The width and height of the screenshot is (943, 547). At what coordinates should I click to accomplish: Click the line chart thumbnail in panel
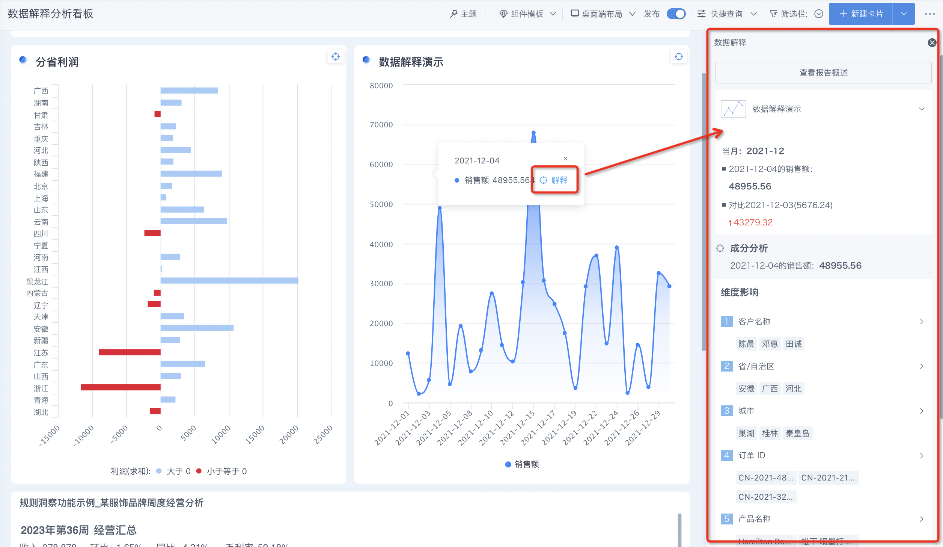click(733, 109)
